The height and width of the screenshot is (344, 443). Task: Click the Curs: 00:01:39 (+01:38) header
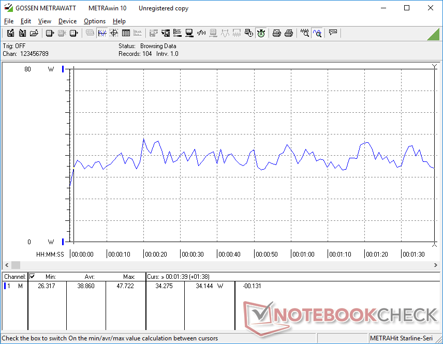tap(178, 277)
